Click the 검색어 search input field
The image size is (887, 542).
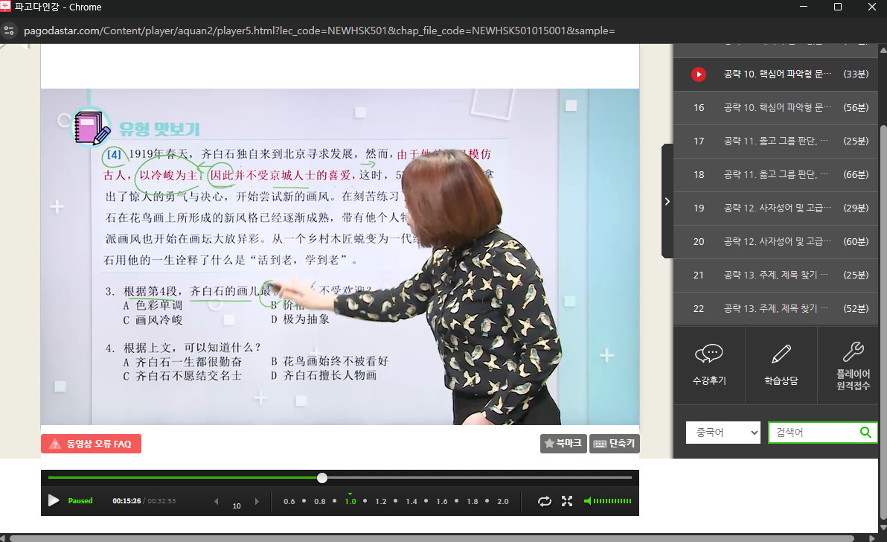(813, 433)
